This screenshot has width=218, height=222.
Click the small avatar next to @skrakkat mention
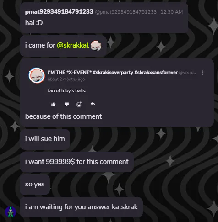pos(96,46)
